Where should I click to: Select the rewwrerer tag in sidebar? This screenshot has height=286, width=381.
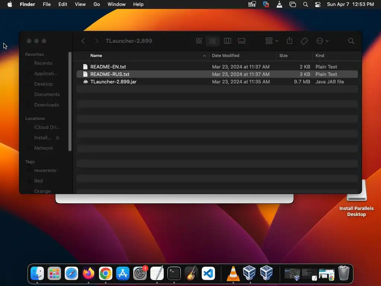pyautogui.click(x=45, y=171)
